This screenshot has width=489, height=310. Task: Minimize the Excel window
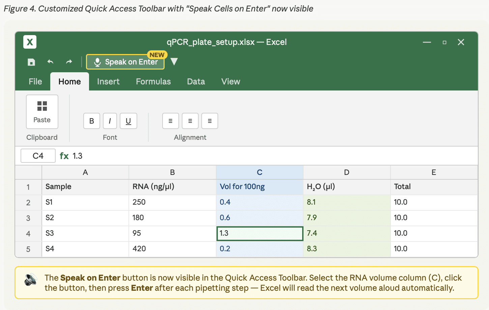point(427,42)
